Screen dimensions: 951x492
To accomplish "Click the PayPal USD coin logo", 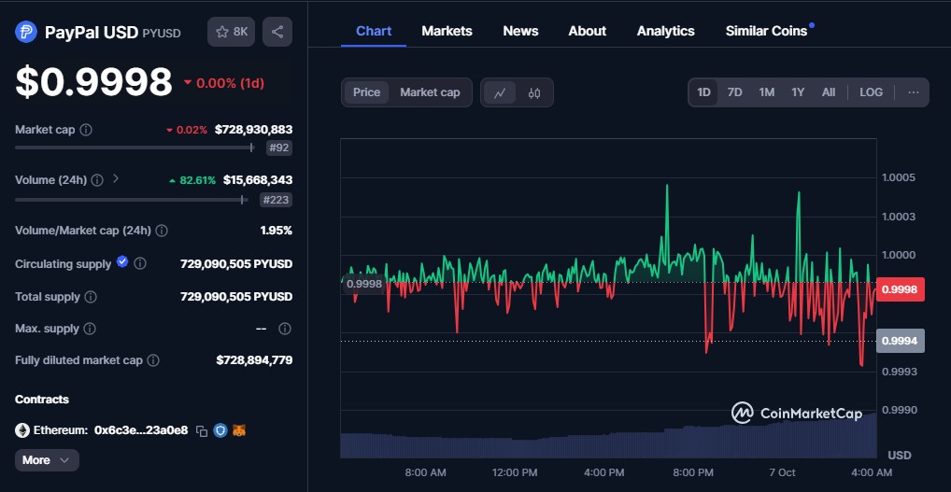I will coord(26,32).
